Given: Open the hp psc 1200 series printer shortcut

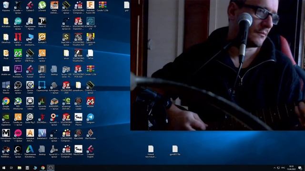Looking at the screenshot, I should 66,71.
